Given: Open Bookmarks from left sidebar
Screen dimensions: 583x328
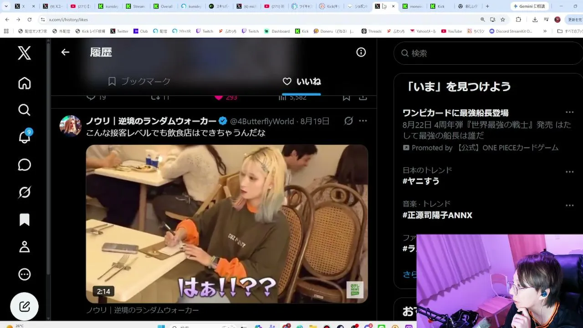Looking at the screenshot, I should click(x=25, y=220).
